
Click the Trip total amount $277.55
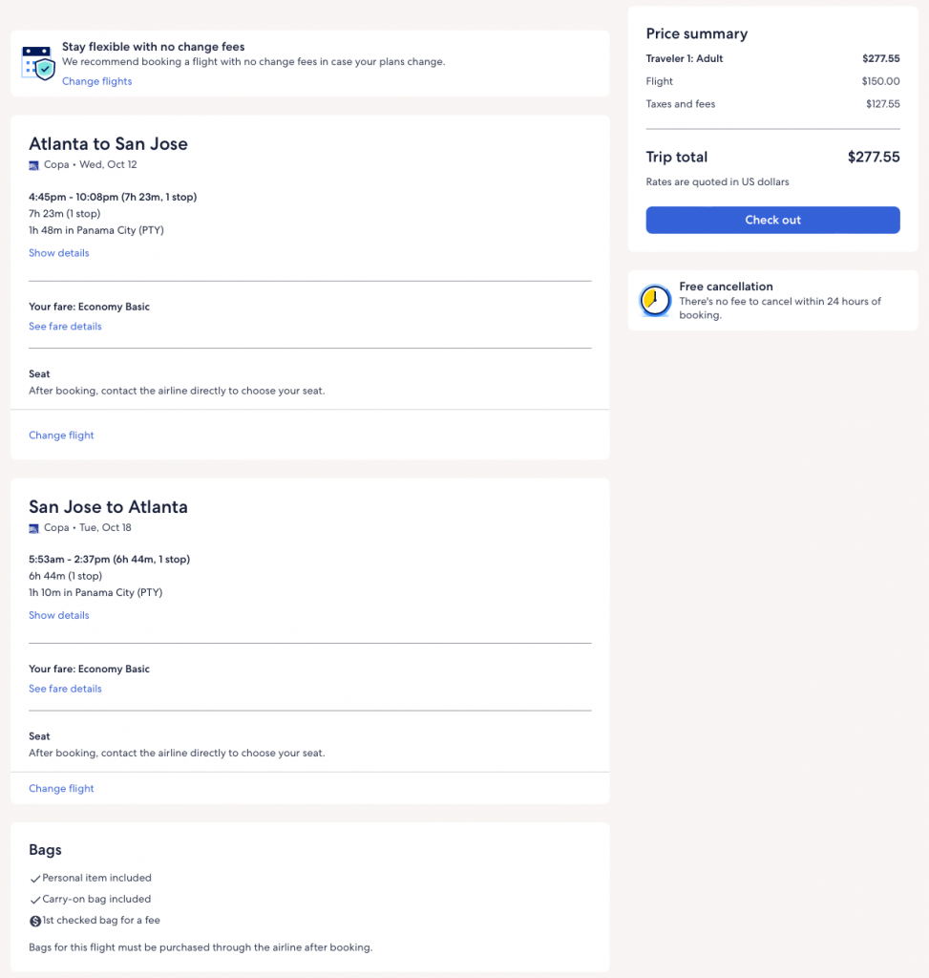pyautogui.click(x=873, y=158)
